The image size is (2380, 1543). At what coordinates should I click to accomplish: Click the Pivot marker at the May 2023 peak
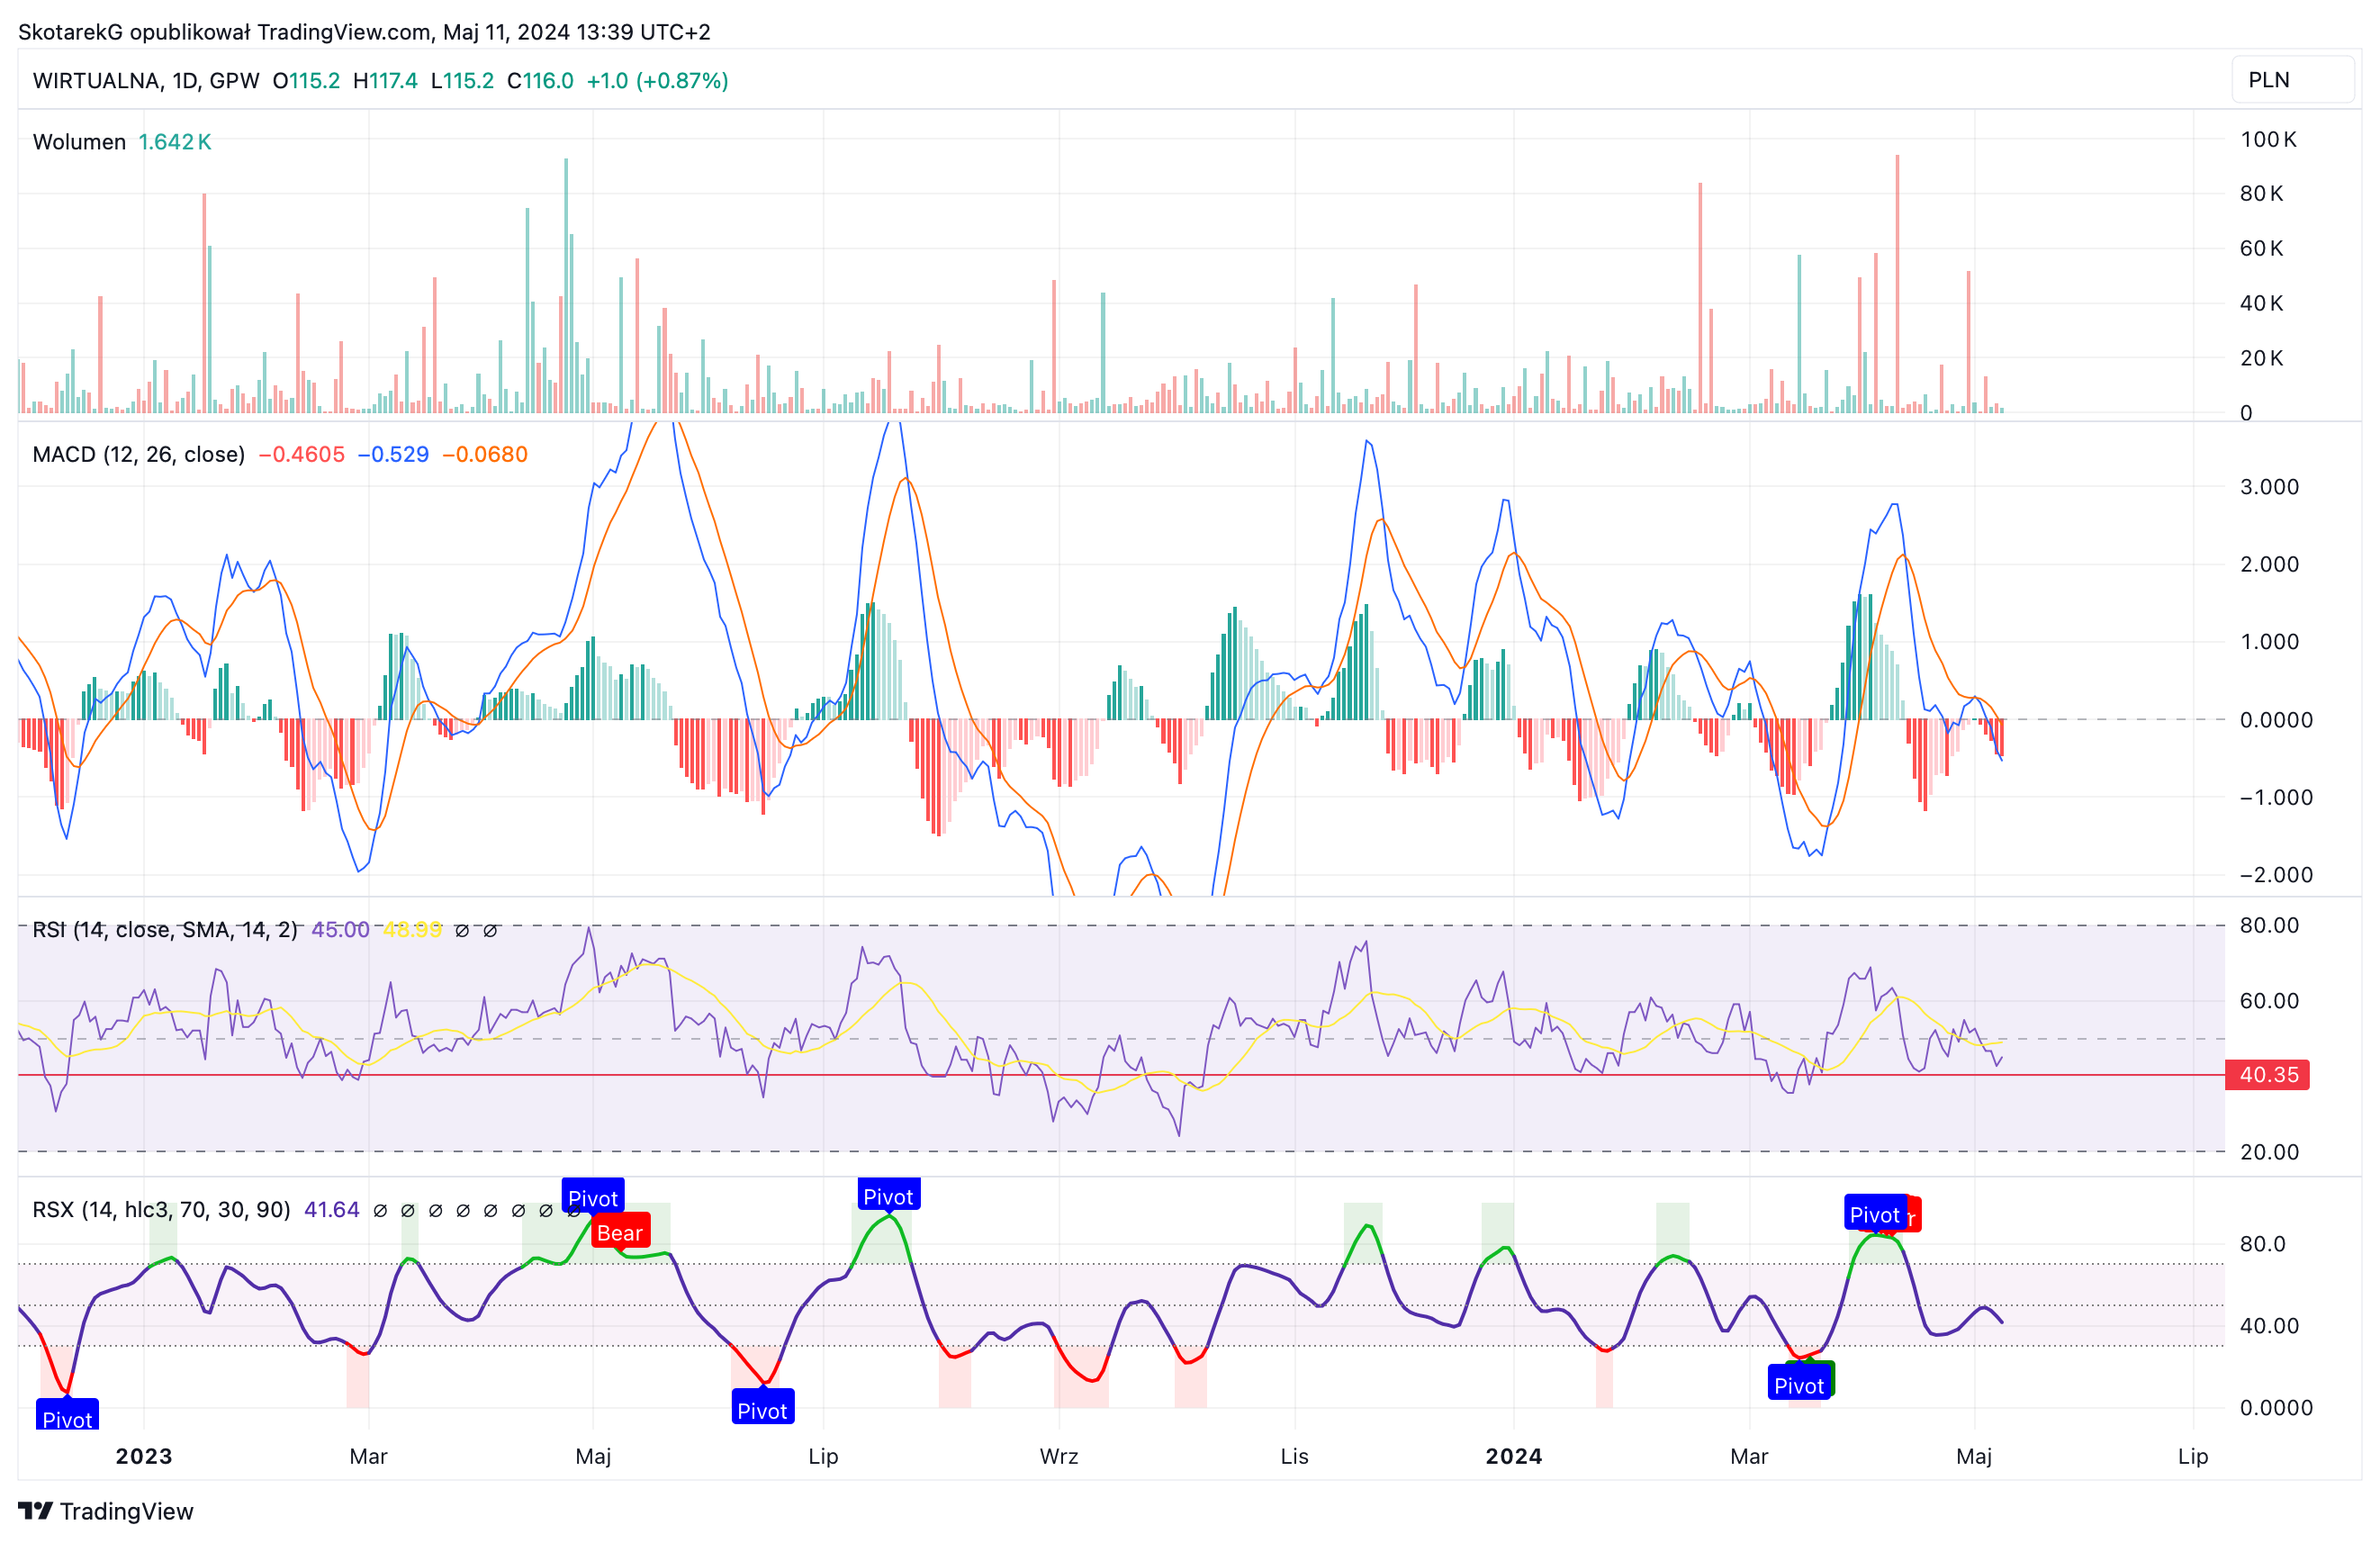[x=593, y=1197]
